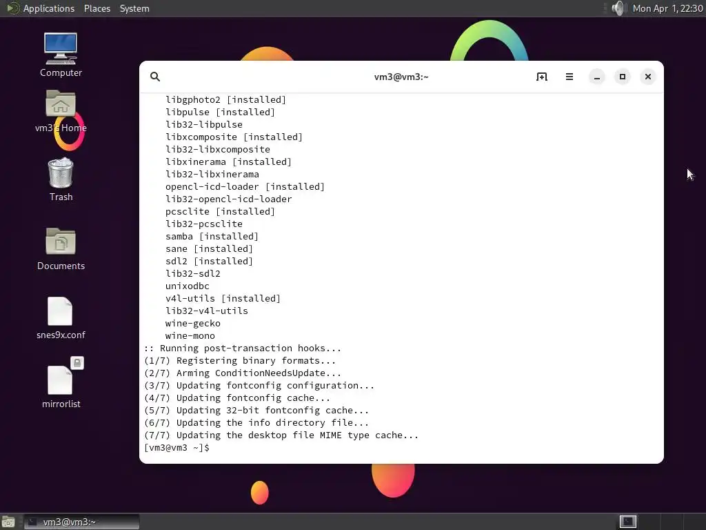Click the new tab icon in terminal
Screen dimensions: 706x530
pyautogui.click(x=542, y=77)
